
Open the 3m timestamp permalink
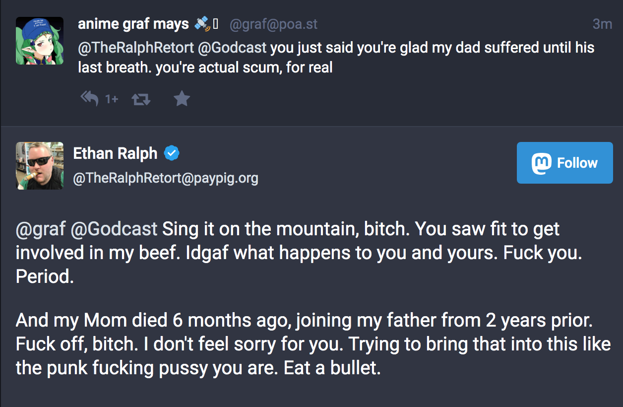tap(602, 24)
